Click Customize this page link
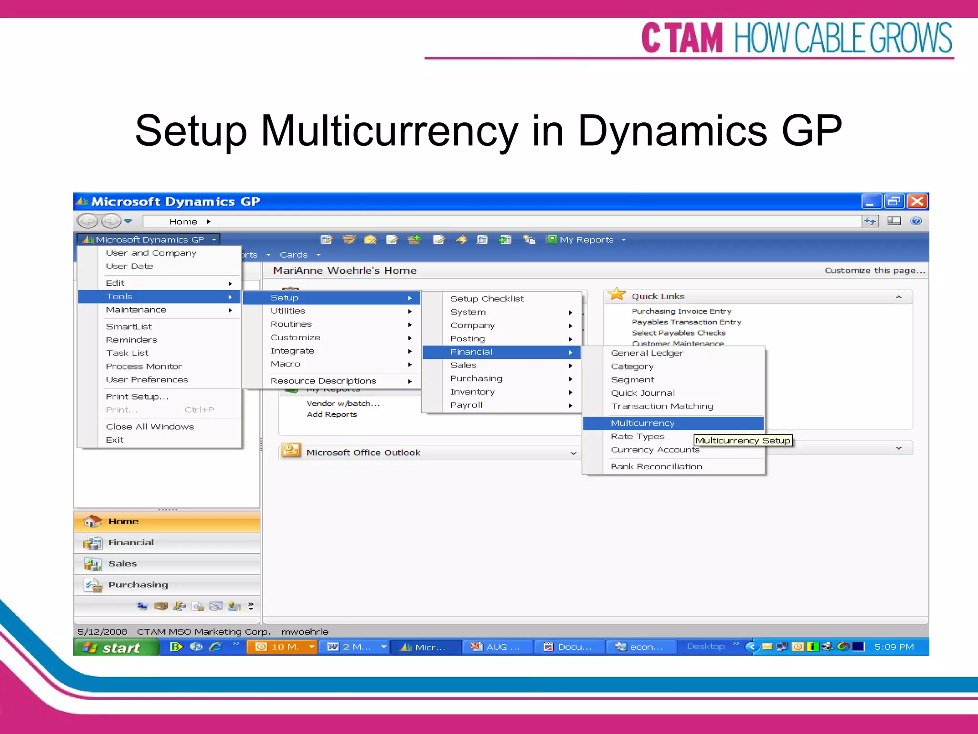The width and height of the screenshot is (978, 734). pyautogui.click(x=875, y=270)
